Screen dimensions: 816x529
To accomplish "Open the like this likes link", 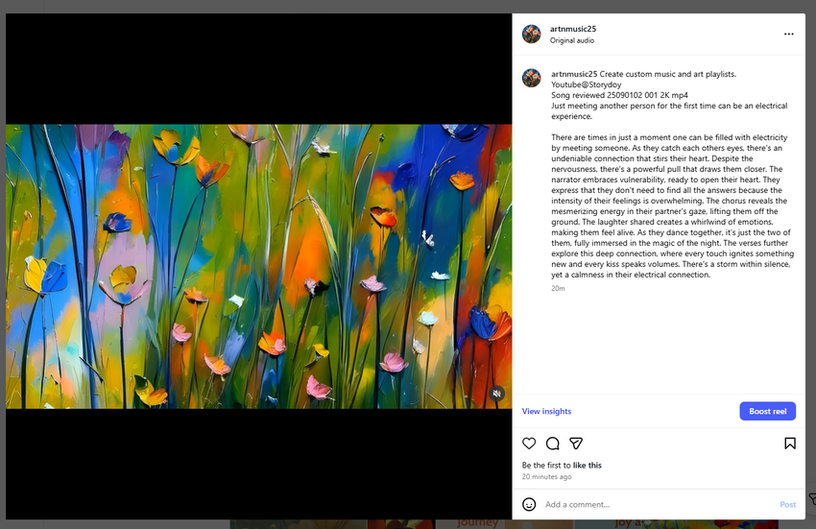I will tap(587, 466).
